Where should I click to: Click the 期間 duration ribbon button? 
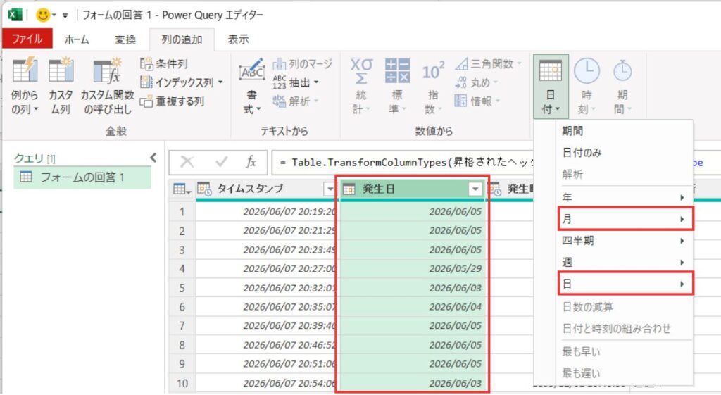point(622,87)
